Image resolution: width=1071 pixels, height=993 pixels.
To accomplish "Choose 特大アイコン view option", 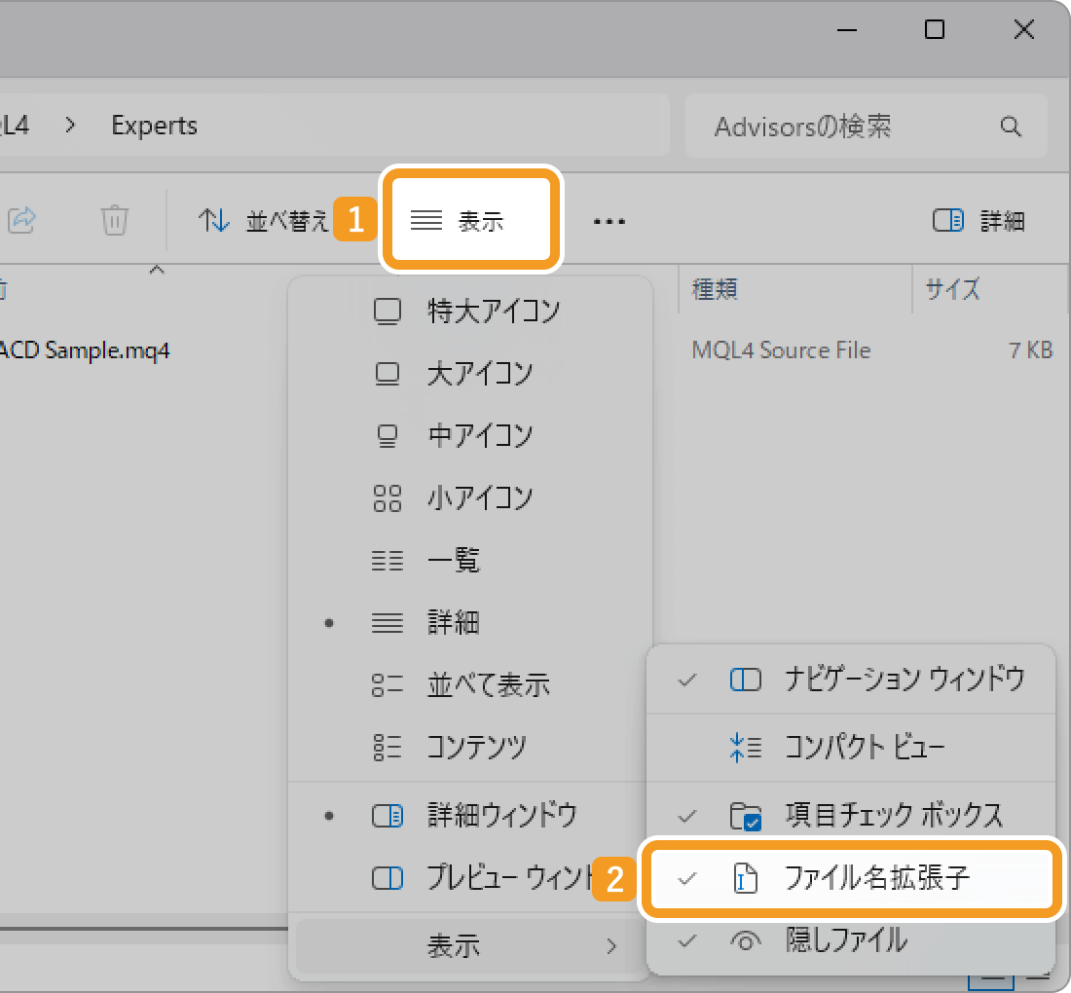I will (470, 312).
